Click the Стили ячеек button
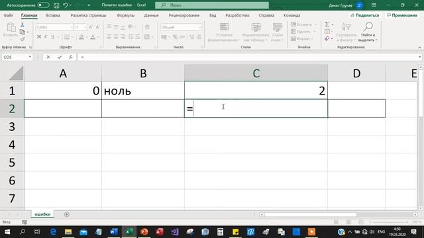 [x=277, y=32]
